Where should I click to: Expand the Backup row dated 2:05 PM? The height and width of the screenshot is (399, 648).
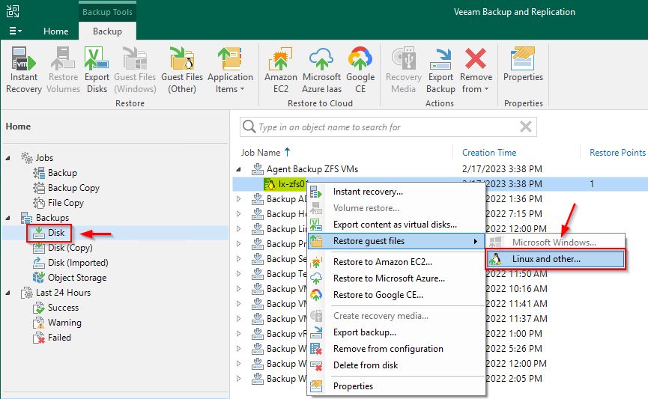[x=238, y=378]
